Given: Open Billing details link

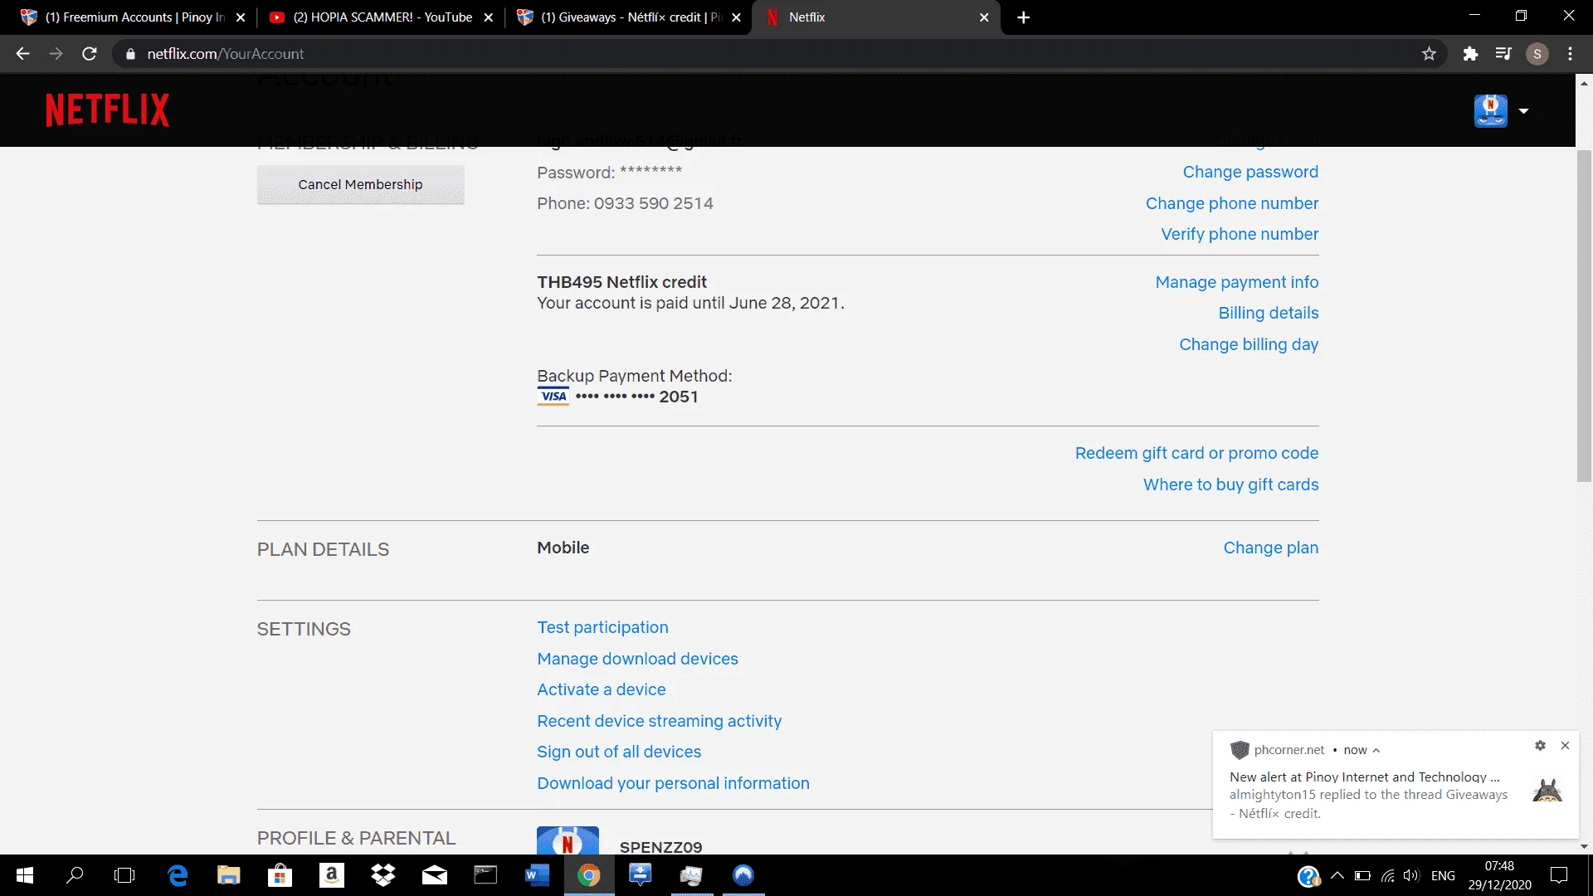Looking at the screenshot, I should (x=1269, y=313).
